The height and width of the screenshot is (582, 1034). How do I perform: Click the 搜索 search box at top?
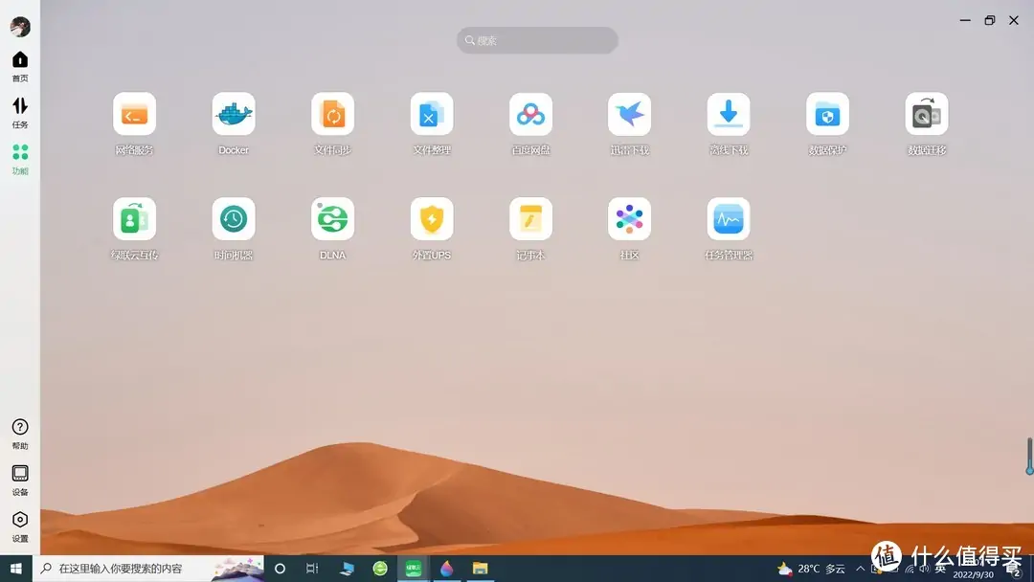click(537, 40)
